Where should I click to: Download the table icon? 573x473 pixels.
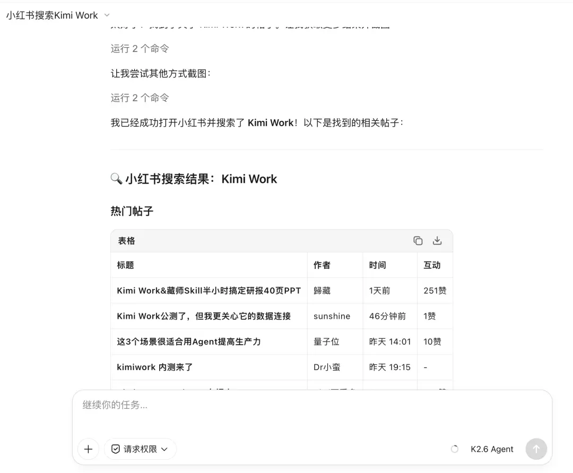coord(437,241)
